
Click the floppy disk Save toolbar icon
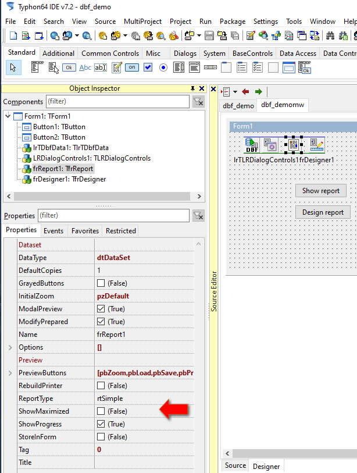209,35
